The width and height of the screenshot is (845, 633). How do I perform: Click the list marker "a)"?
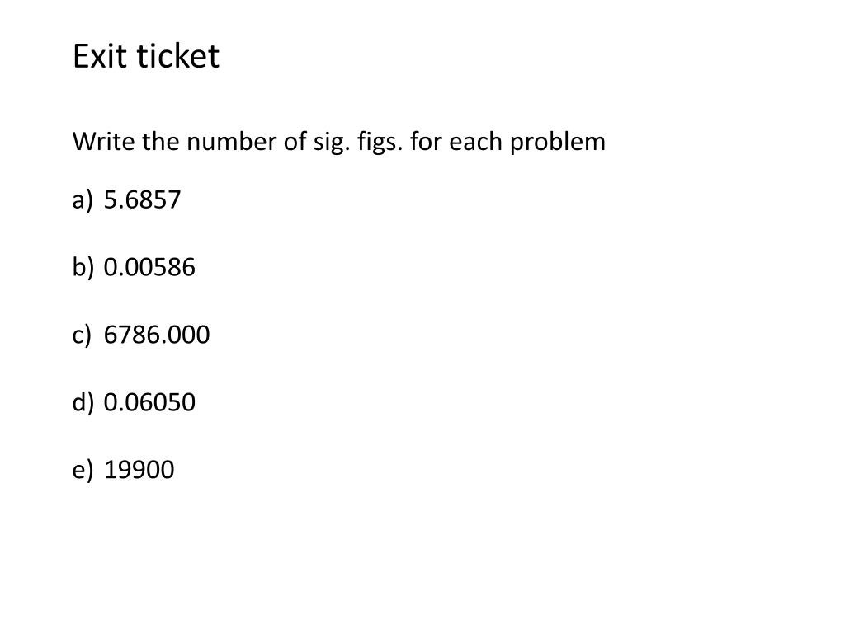81,200
